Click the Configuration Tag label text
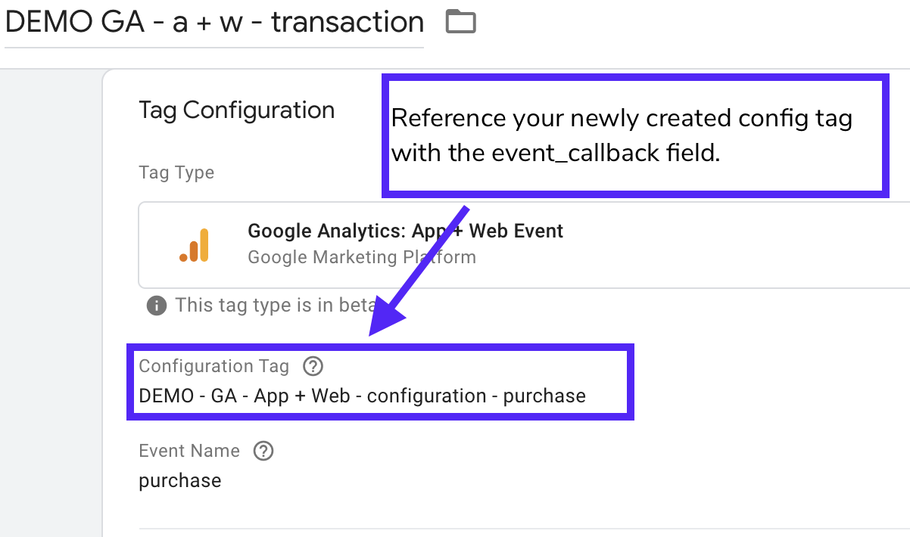Viewport: 910px width, 537px height. pyautogui.click(x=214, y=366)
